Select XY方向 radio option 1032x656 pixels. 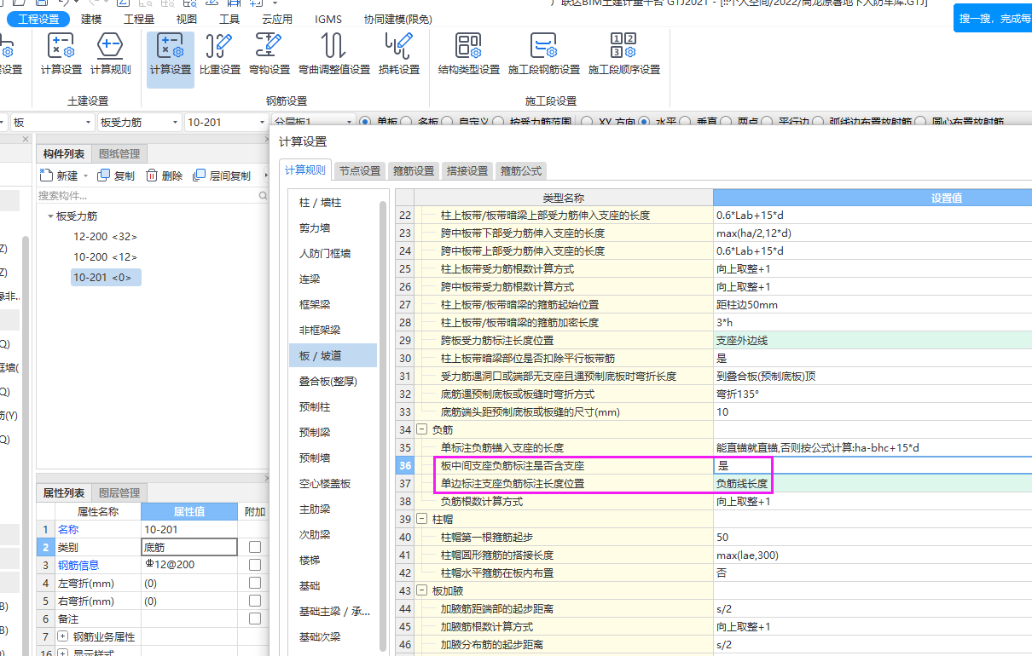[587, 122]
